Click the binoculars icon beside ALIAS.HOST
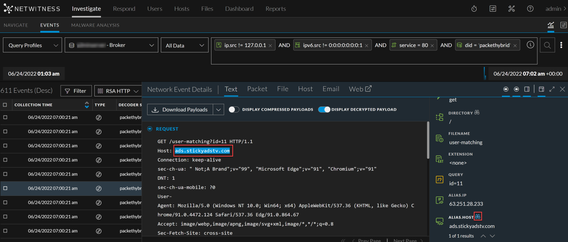This screenshot has height=242, width=568. 478,216
